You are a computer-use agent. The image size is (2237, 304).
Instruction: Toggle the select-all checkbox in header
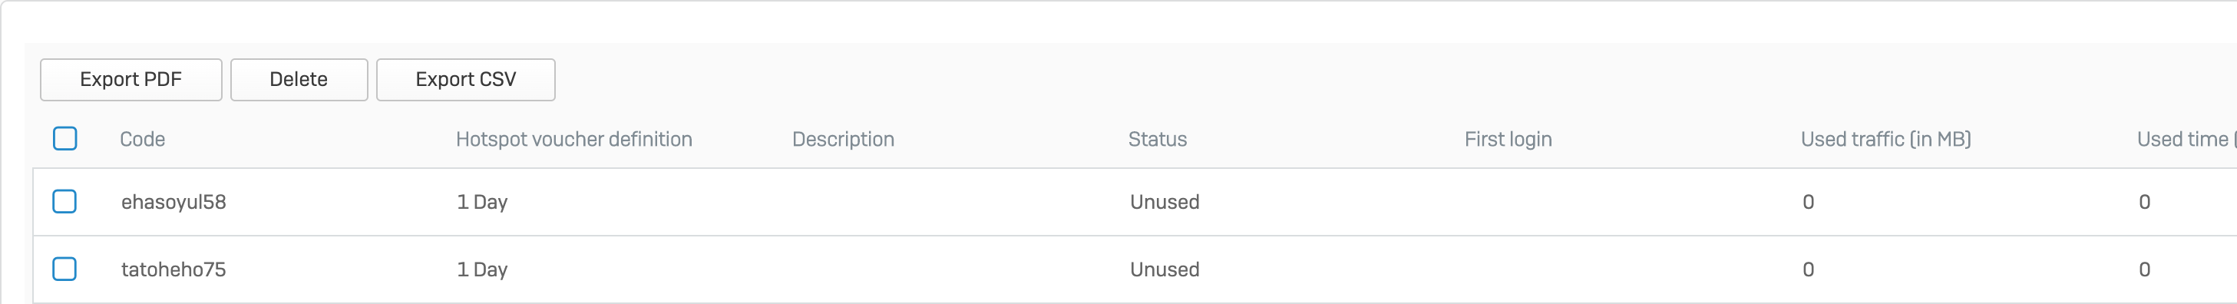pyautogui.click(x=65, y=139)
